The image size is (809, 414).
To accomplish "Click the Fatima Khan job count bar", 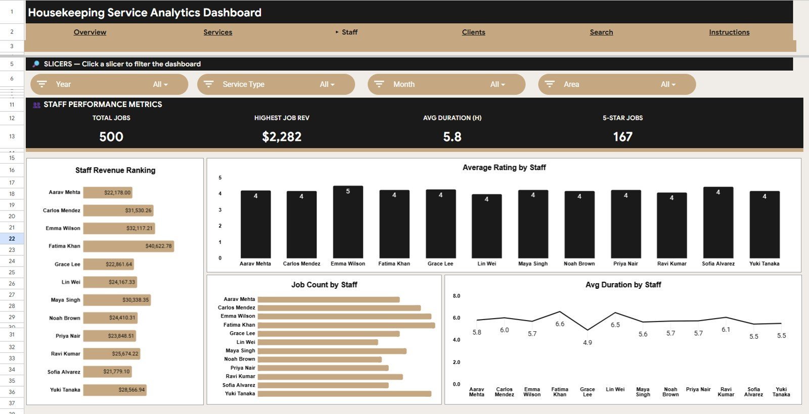I will coord(346,325).
